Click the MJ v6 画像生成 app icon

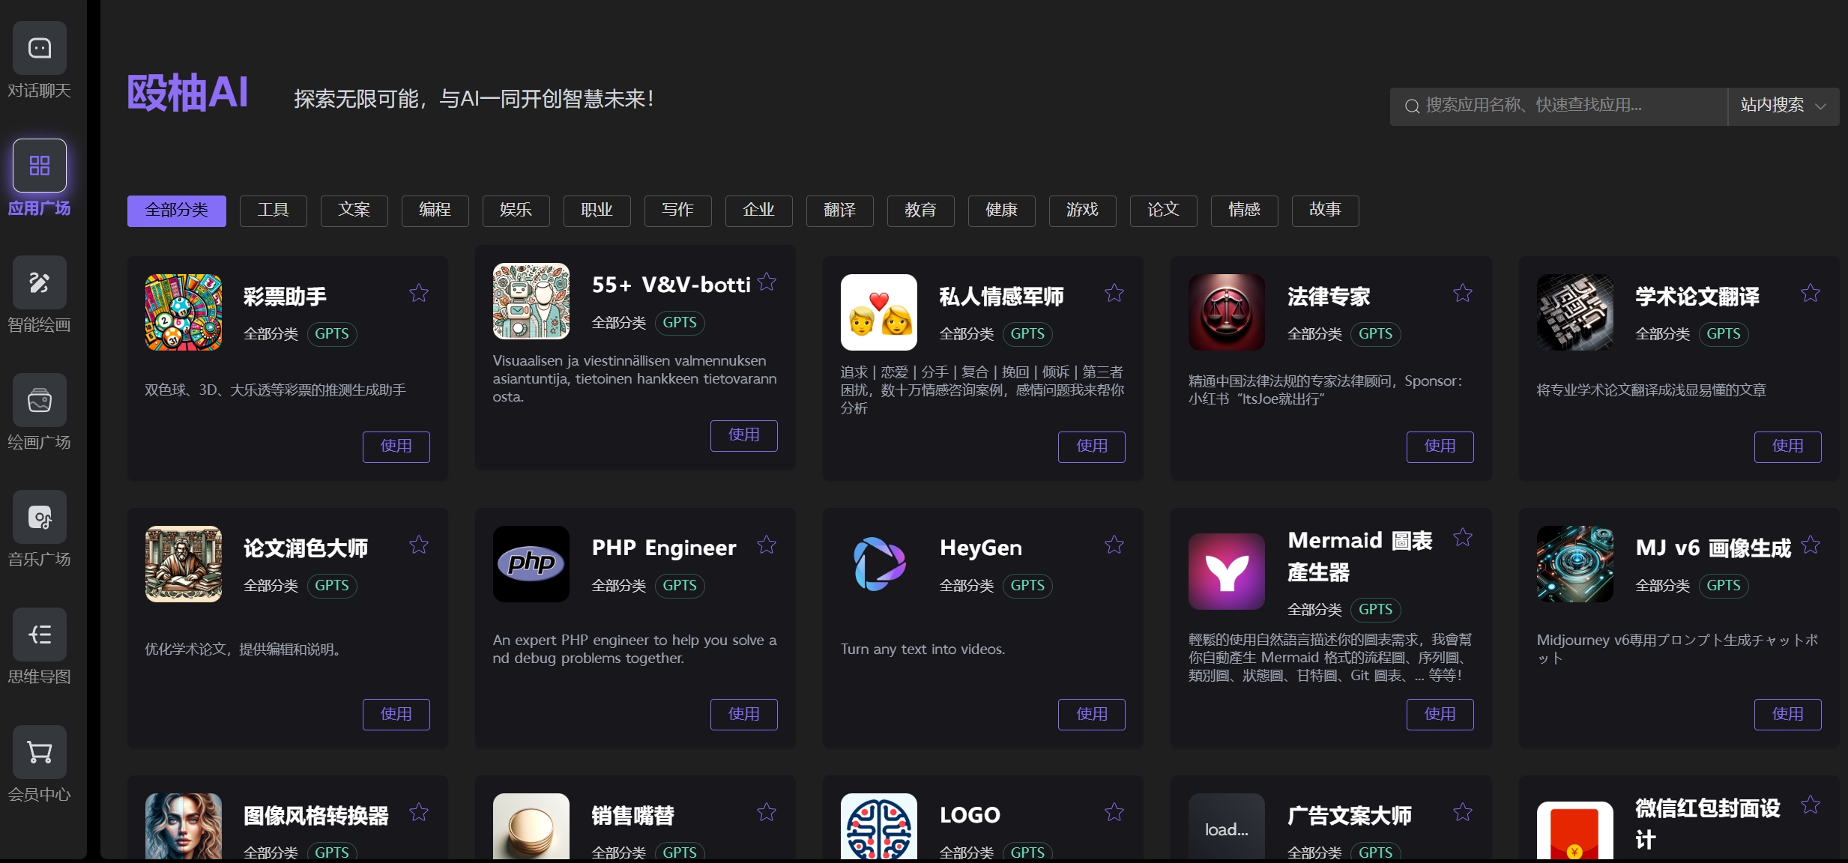1575,564
